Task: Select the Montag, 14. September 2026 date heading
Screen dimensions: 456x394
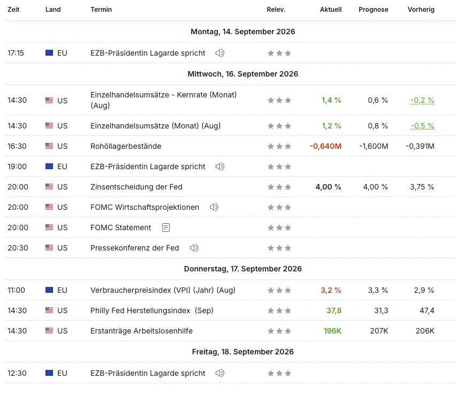Action: coord(243,32)
